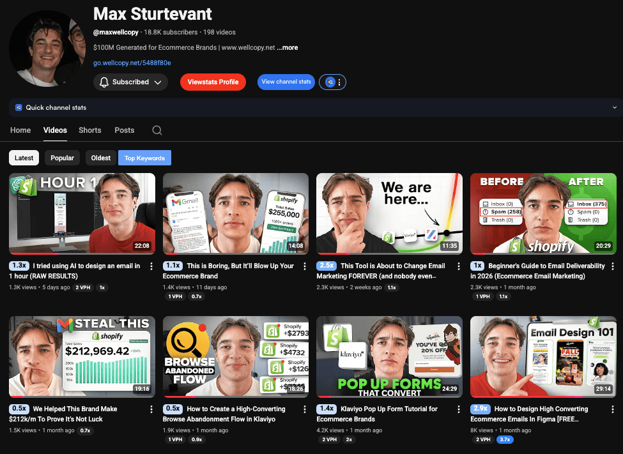This screenshot has height=454, width=623.
Task: Open 'Beginner's Guide to Email Deliverability' title
Action: (x=537, y=271)
